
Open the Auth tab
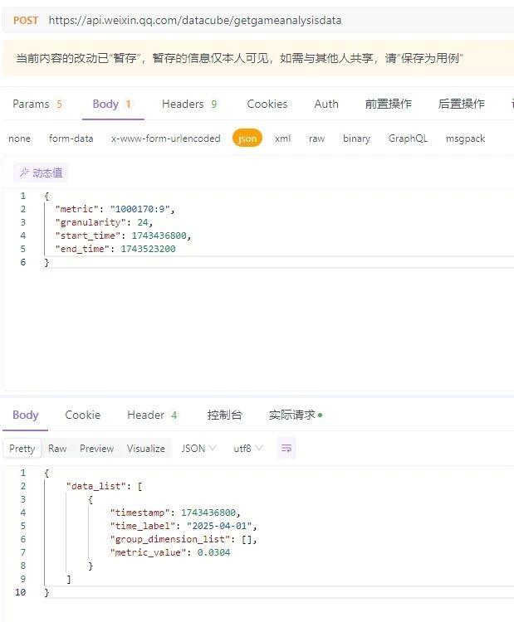326,104
